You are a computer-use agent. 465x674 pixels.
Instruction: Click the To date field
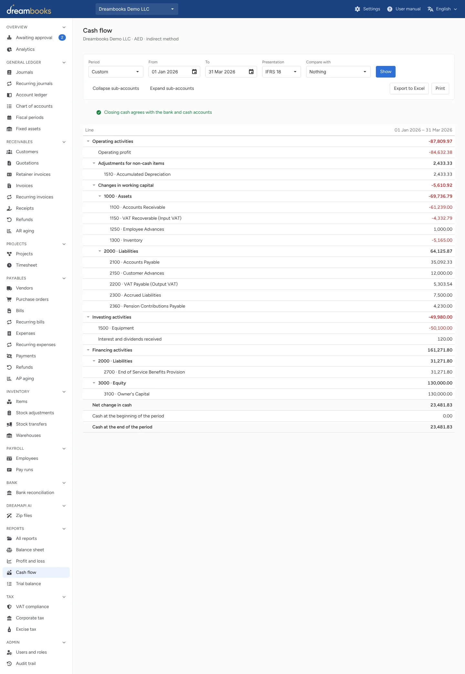point(231,72)
